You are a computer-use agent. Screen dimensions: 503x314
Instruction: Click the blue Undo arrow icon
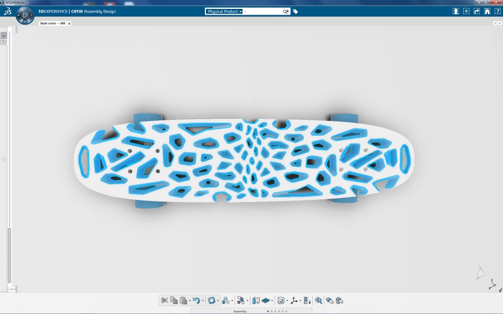click(x=196, y=300)
